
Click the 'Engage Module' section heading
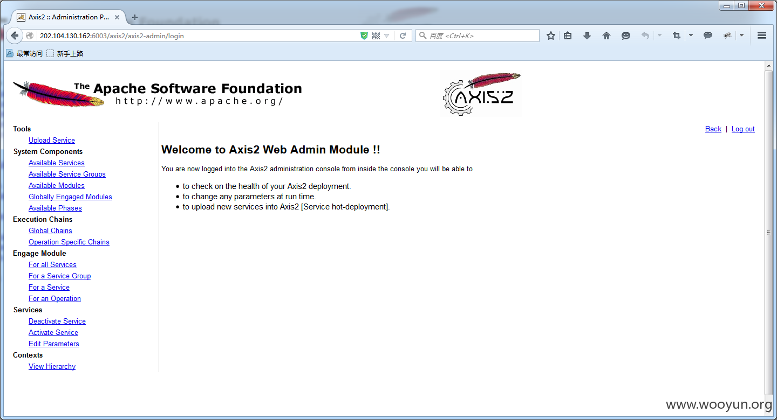(x=39, y=253)
